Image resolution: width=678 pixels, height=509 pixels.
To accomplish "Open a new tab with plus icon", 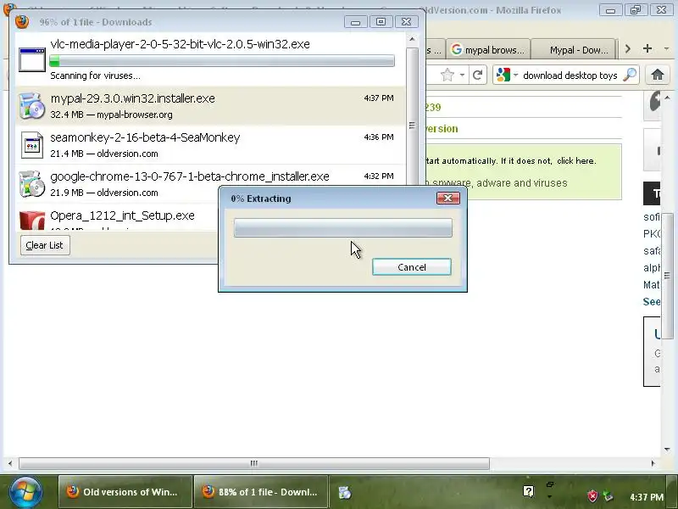I will click(647, 48).
